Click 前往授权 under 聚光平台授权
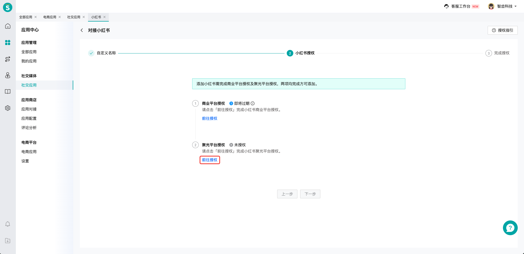This screenshot has width=524, height=254. tap(210, 160)
